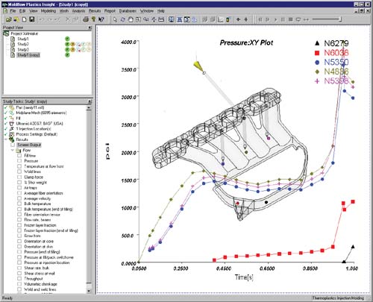This screenshot has height=302, width=373.
Task: Click 1 Injection Location(s) entry
Action: 34,129
